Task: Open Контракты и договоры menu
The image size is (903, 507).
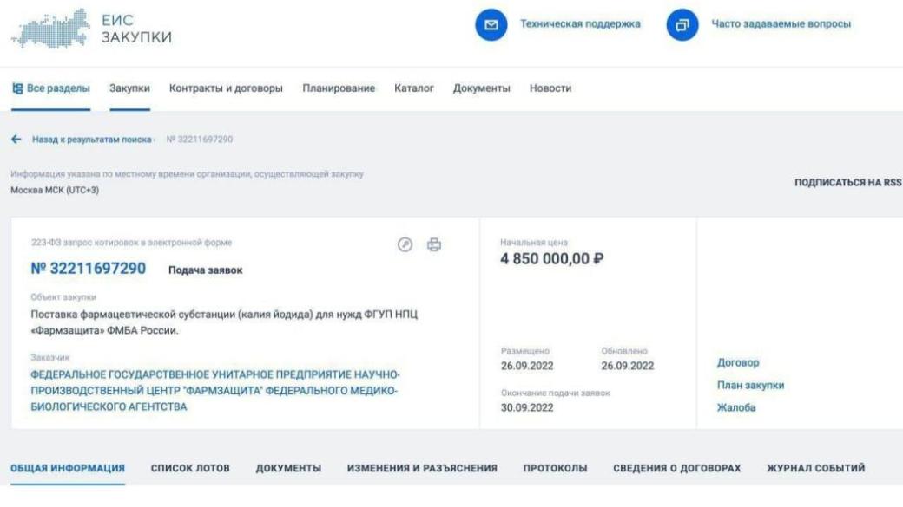Action: click(226, 88)
